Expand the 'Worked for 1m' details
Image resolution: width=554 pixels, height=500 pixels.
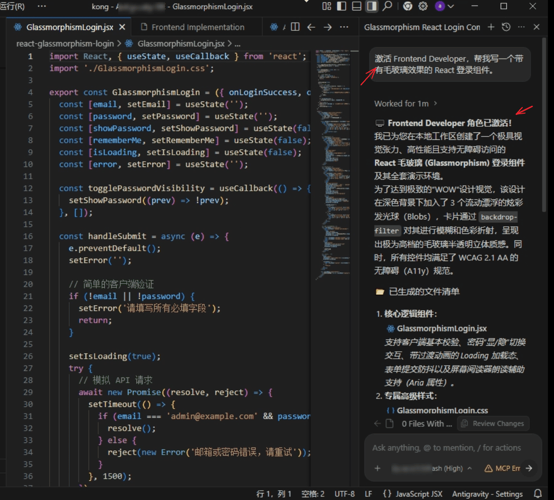(x=405, y=103)
